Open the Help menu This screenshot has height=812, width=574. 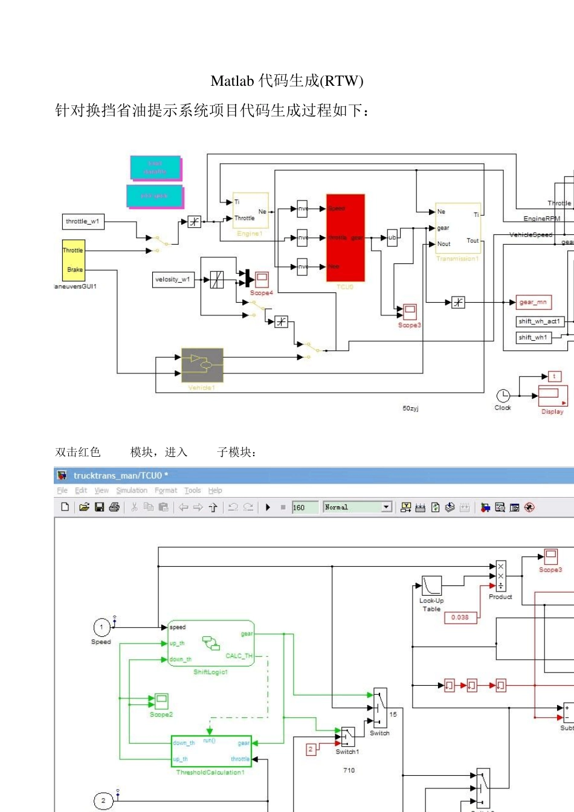point(215,491)
